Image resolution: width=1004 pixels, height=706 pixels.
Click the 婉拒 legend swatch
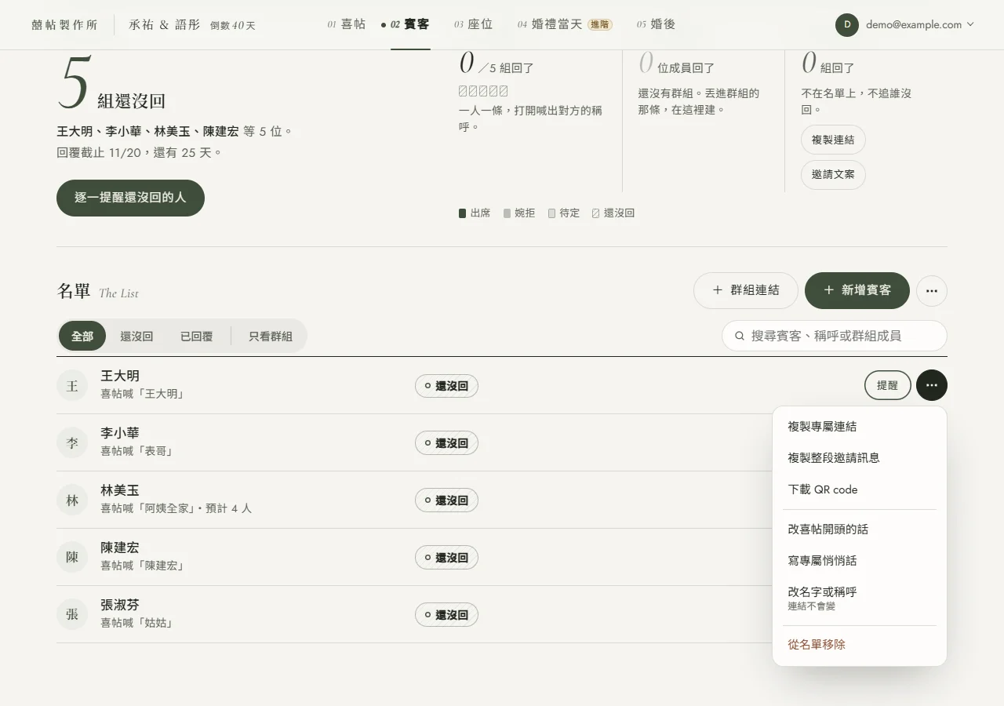click(507, 213)
